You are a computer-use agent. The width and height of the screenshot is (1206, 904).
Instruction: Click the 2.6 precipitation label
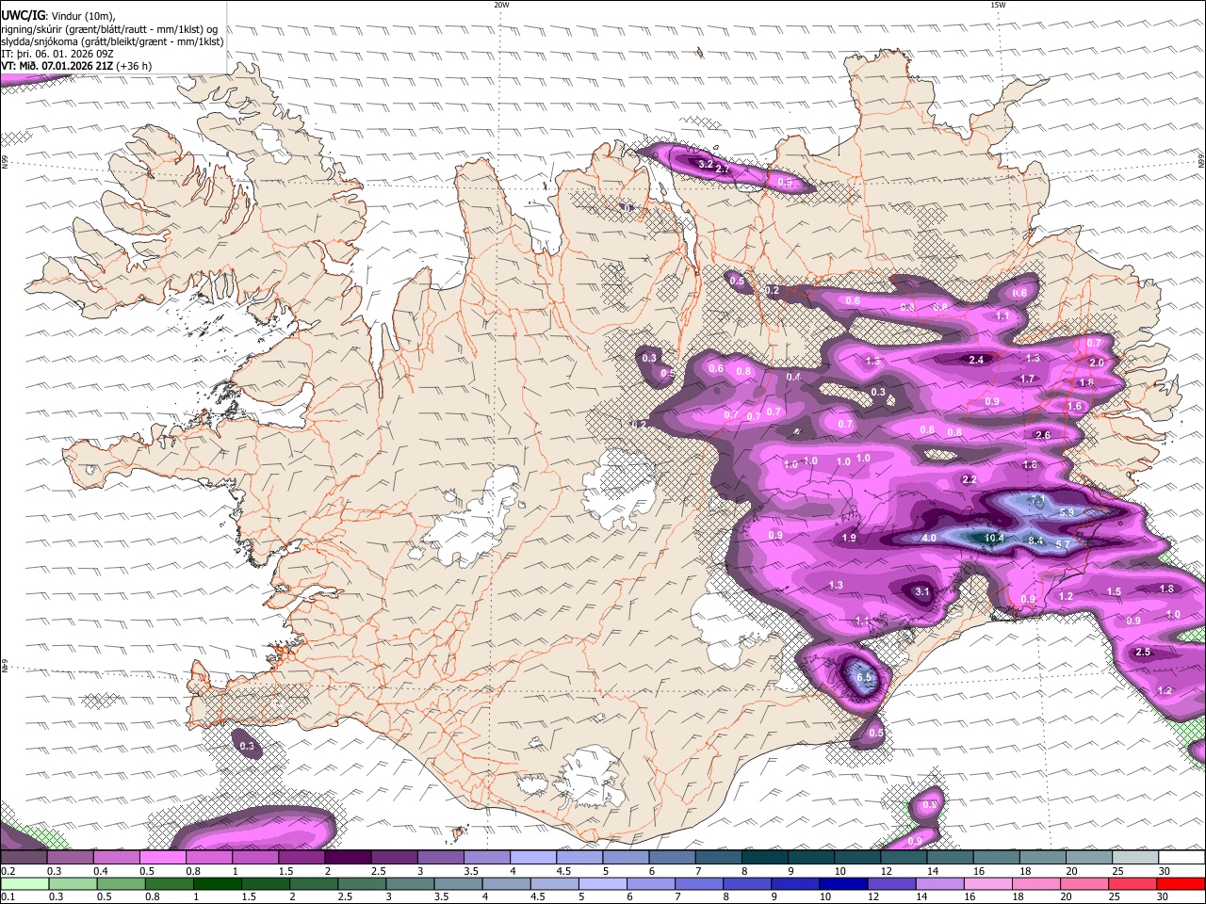pyautogui.click(x=1042, y=435)
